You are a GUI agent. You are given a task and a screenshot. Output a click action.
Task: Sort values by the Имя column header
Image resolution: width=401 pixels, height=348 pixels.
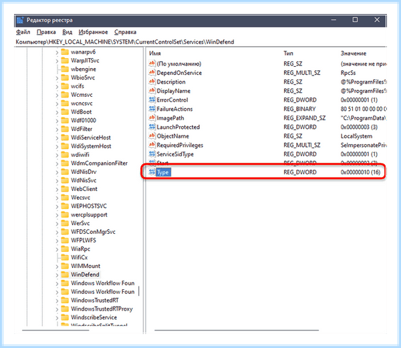pos(155,53)
